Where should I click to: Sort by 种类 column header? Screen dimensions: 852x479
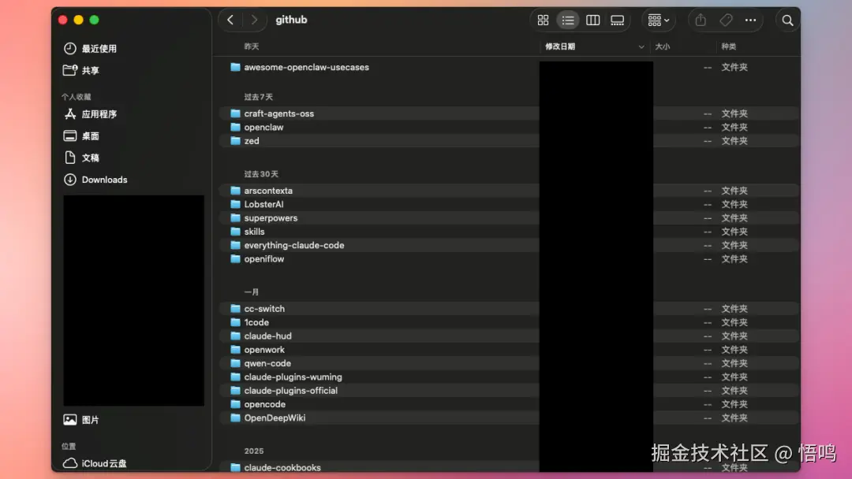coord(729,46)
